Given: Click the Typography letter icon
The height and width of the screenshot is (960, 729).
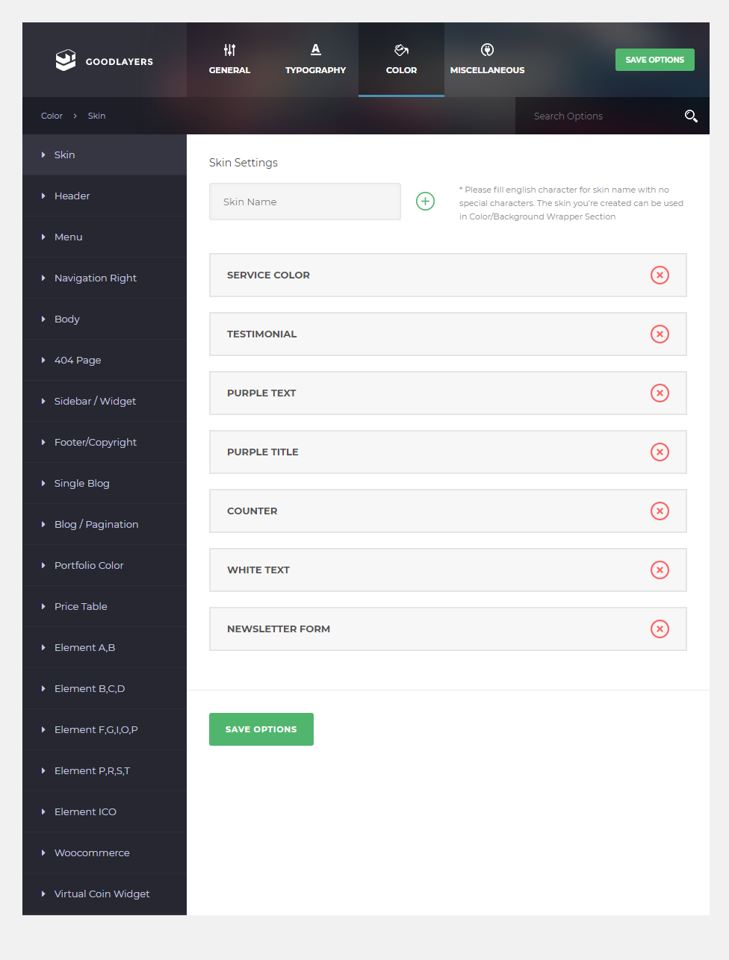Looking at the screenshot, I should tap(315, 49).
